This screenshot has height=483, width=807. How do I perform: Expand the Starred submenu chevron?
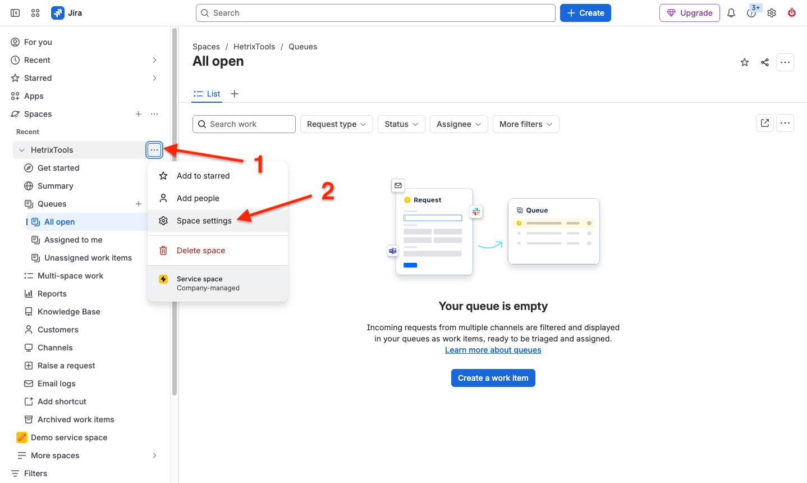154,78
